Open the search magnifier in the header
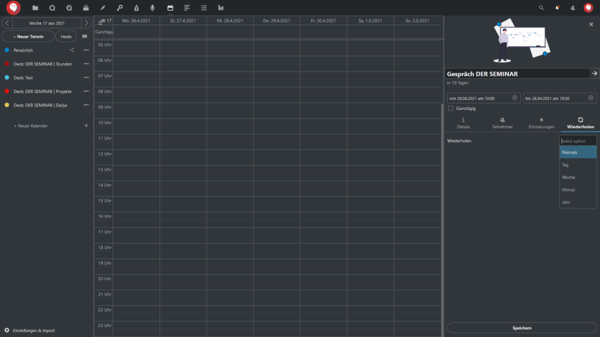The height and width of the screenshot is (337, 600). pyautogui.click(x=541, y=8)
